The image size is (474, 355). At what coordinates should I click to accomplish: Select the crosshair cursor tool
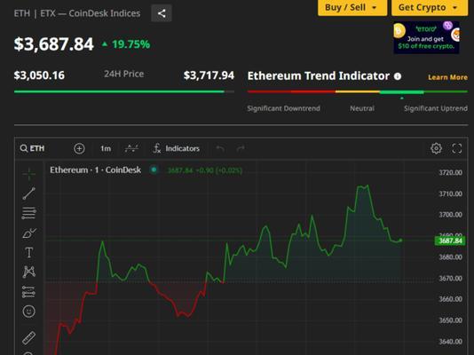point(29,174)
